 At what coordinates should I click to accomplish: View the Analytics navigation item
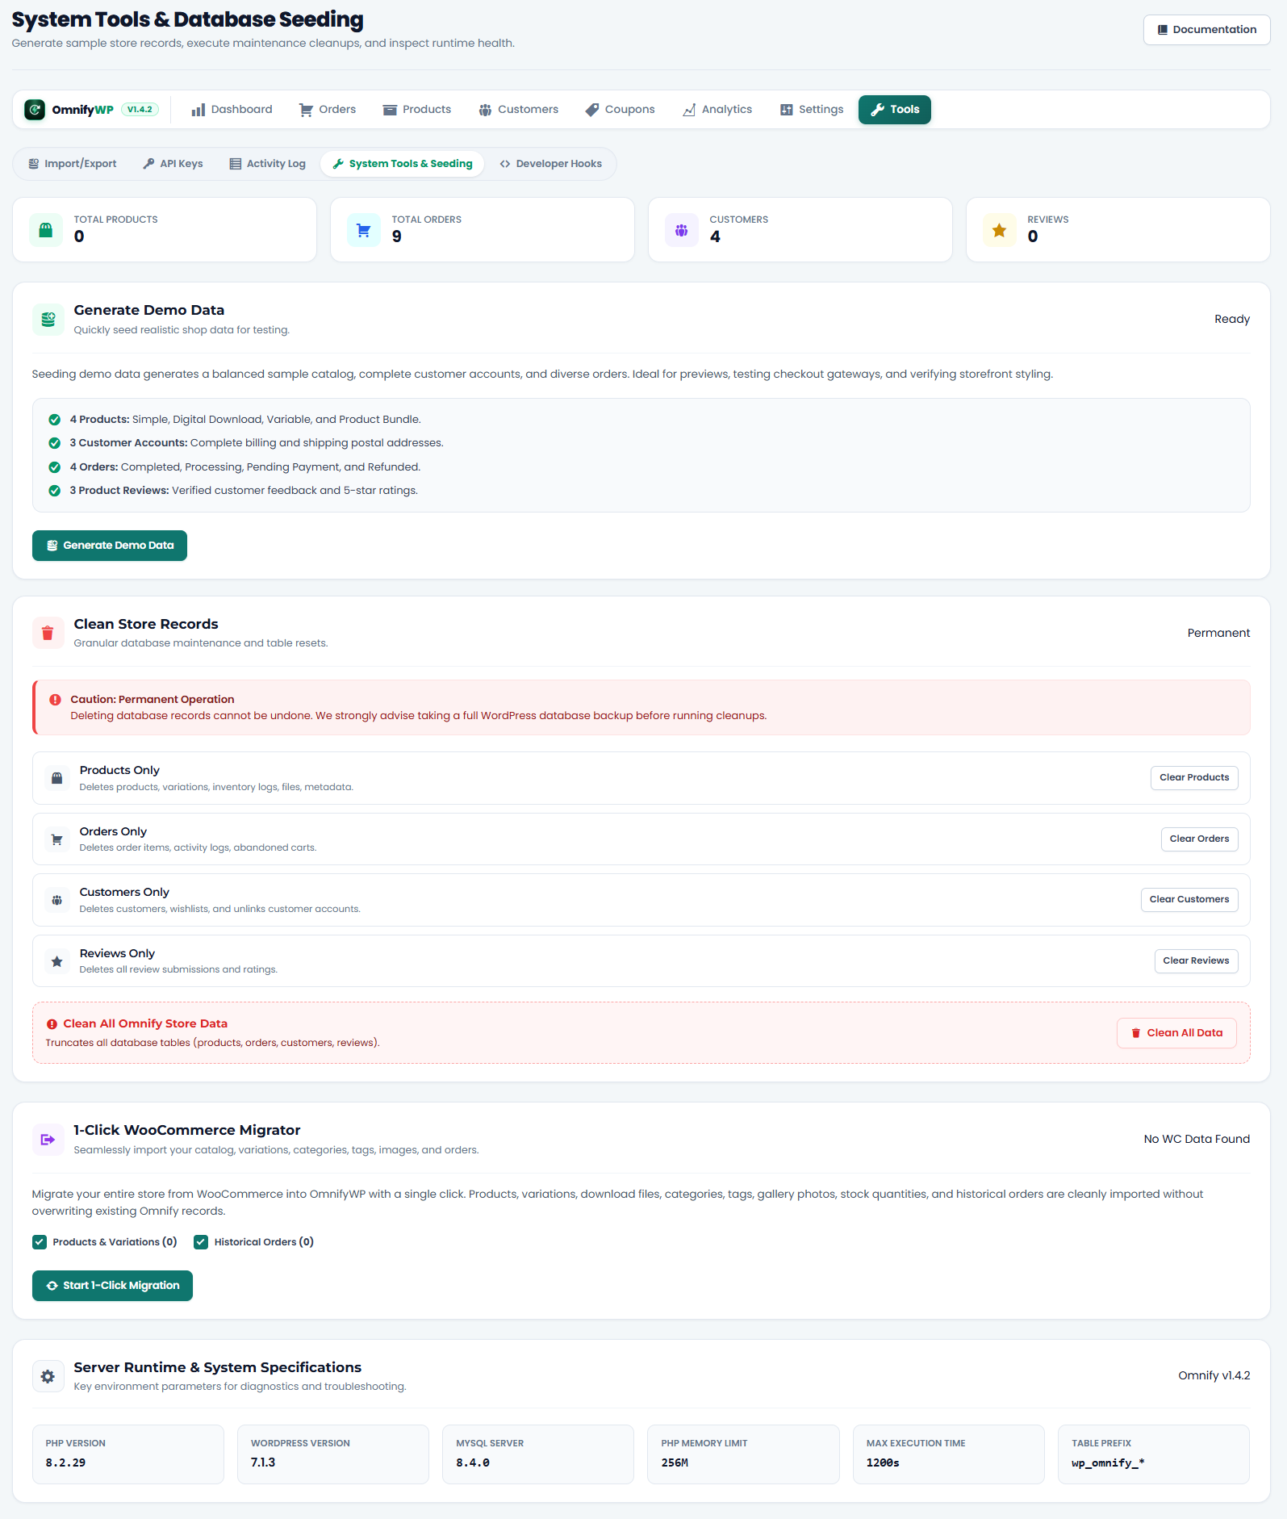[717, 110]
